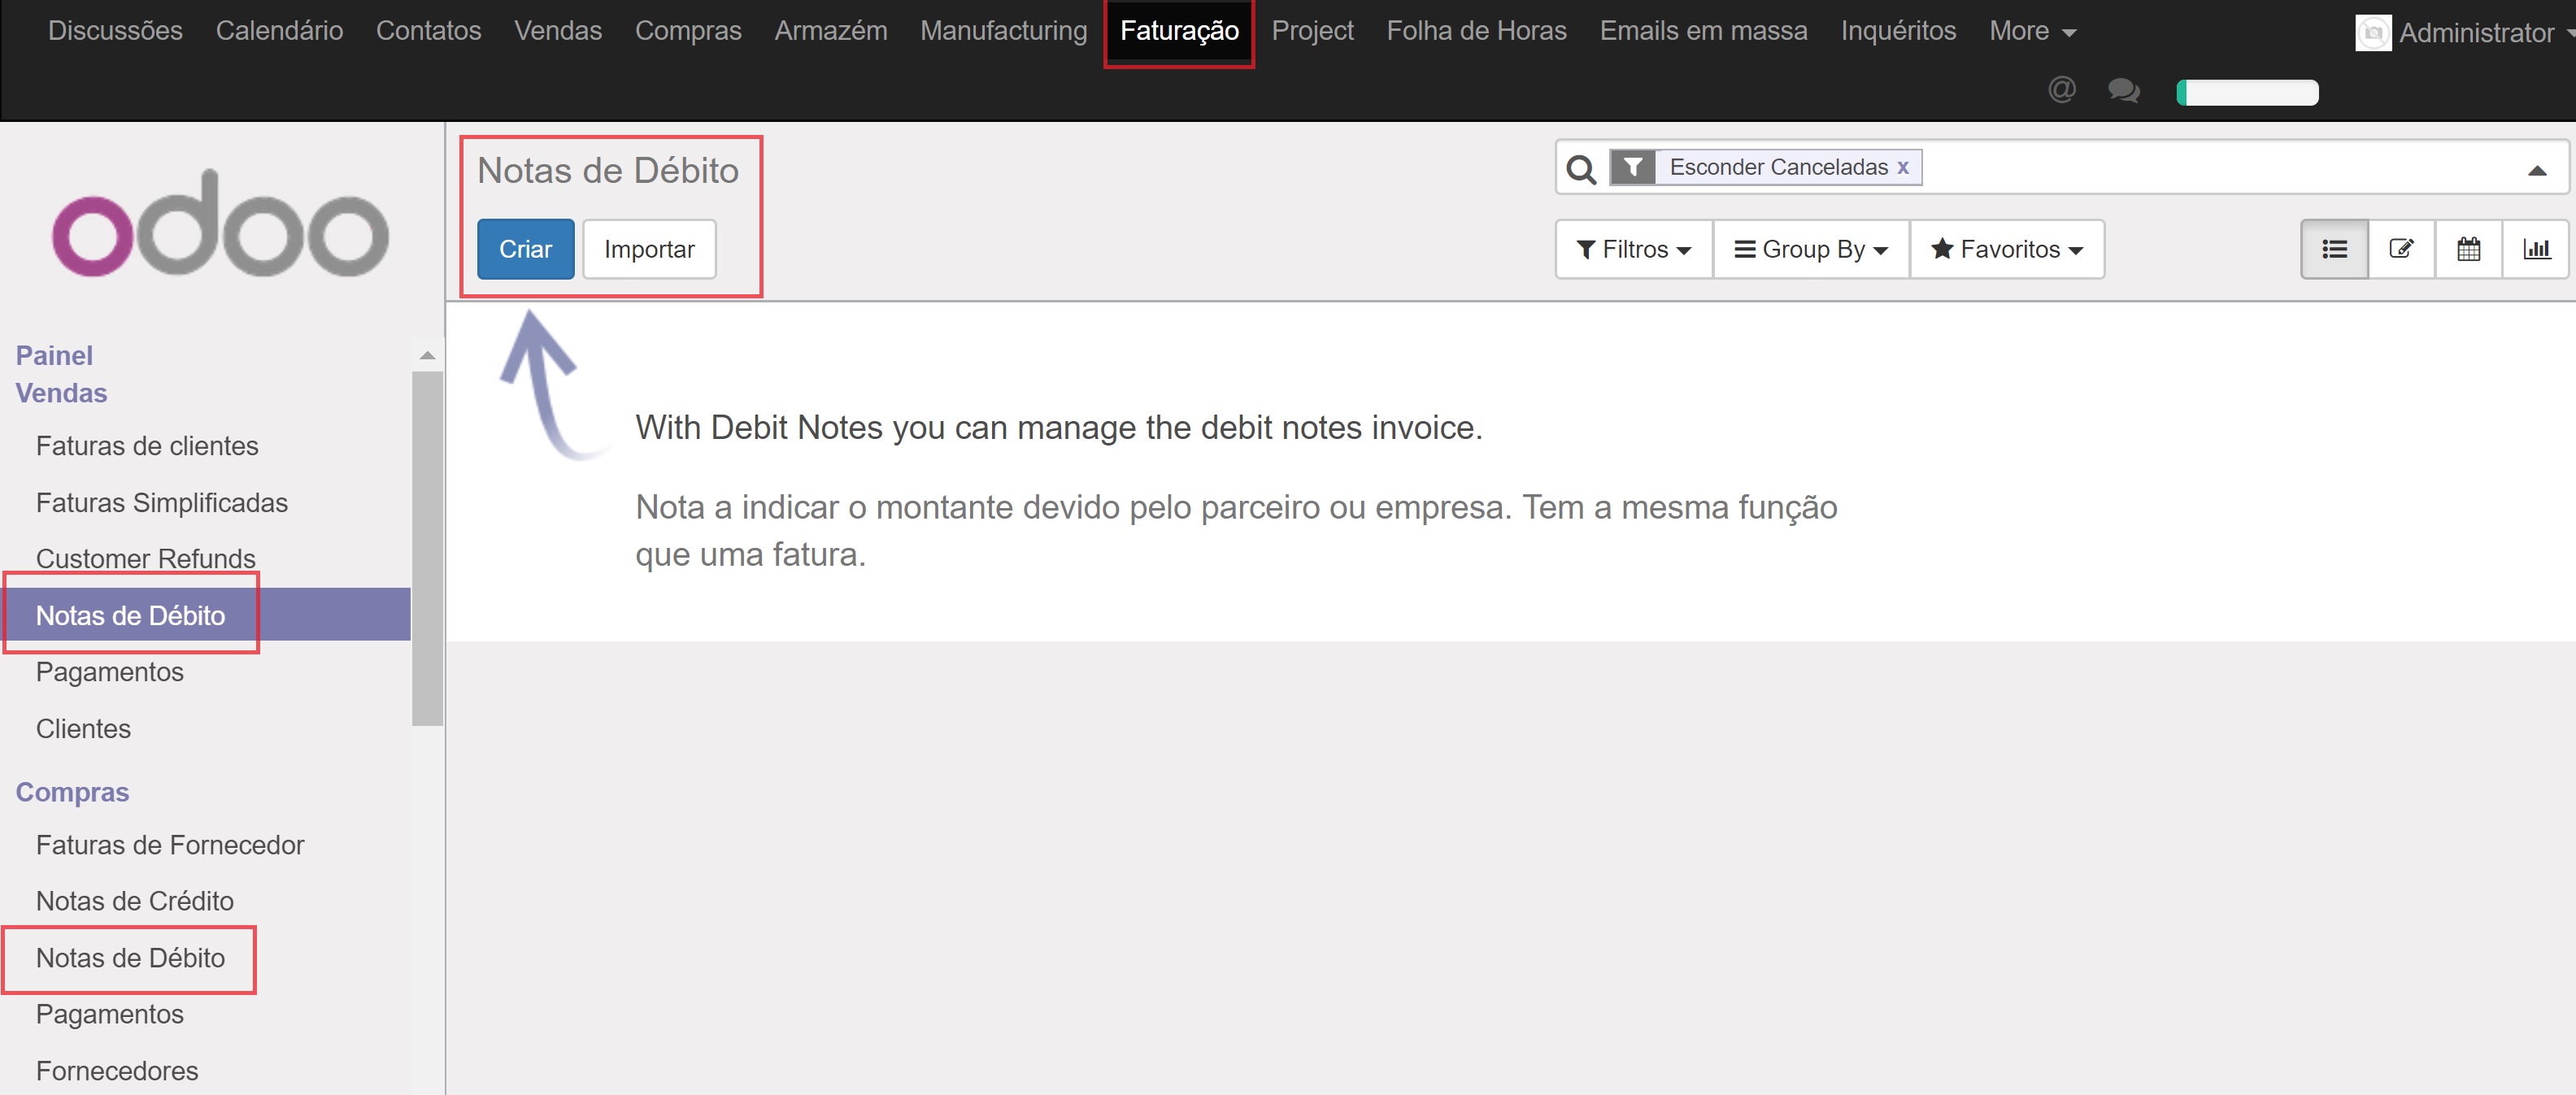Open the @ mentions icon
This screenshot has width=2576, height=1095.
click(2061, 91)
